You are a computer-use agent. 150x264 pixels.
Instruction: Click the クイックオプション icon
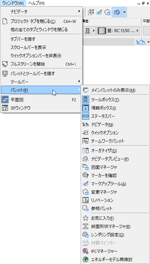[86, 133]
